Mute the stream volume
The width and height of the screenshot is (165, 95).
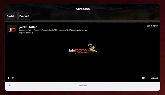[13, 78]
